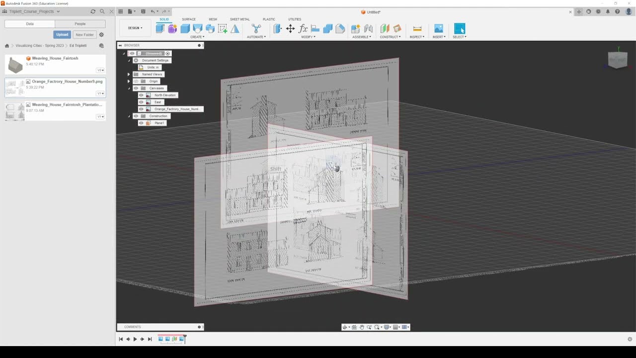Play the design timeline

coord(135,339)
